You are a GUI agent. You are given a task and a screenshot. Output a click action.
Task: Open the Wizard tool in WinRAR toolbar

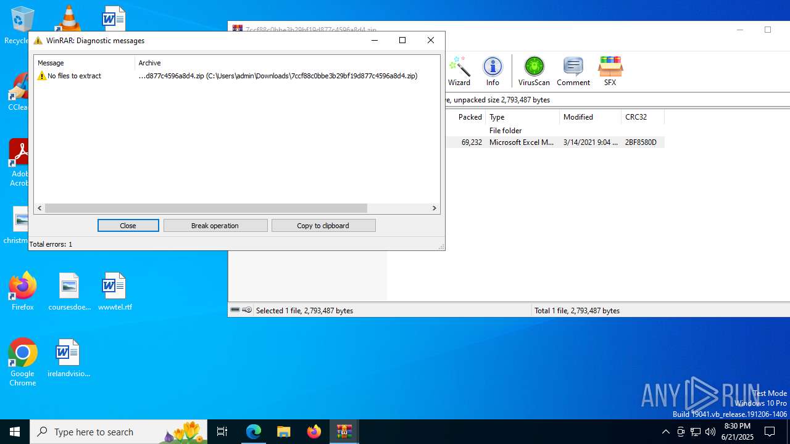pos(459,71)
